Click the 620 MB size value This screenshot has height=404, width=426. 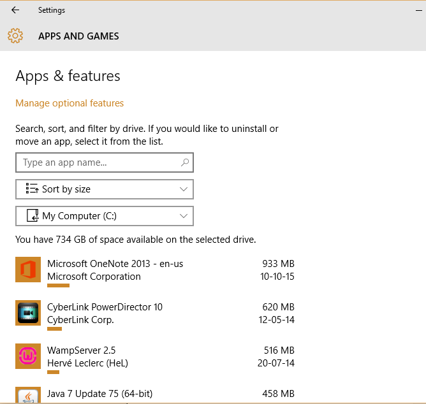(x=278, y=307)
